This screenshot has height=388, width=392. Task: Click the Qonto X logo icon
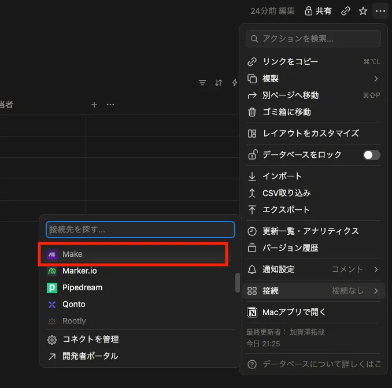[x=52, y=305]
